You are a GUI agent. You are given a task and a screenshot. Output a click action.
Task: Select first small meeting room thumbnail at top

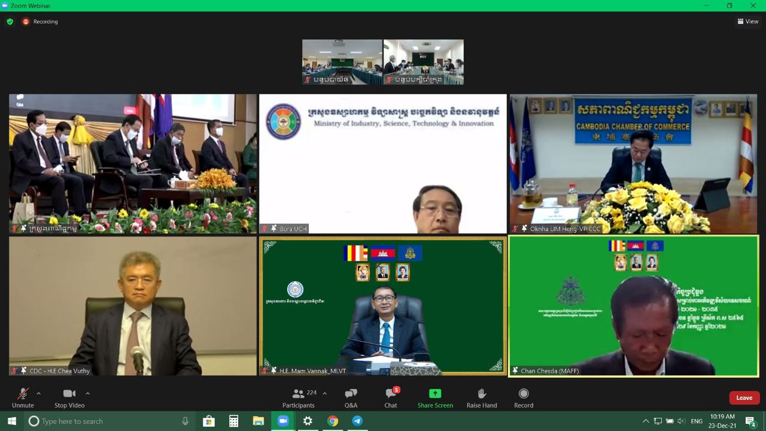342,62
